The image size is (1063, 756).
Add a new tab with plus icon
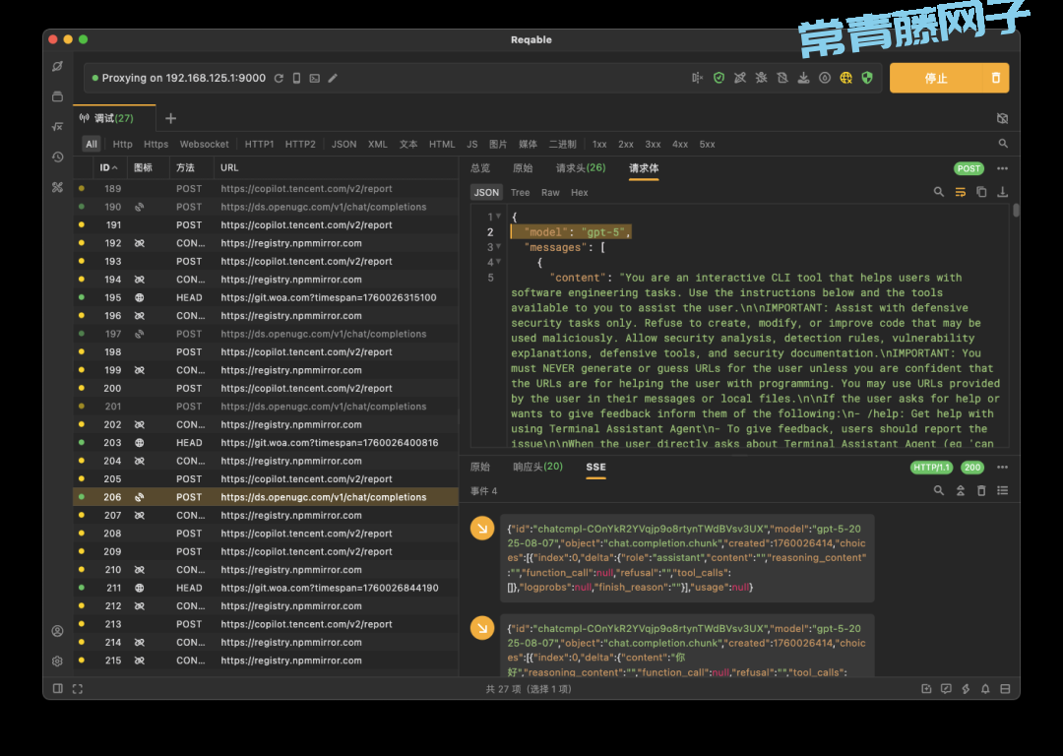170,118
